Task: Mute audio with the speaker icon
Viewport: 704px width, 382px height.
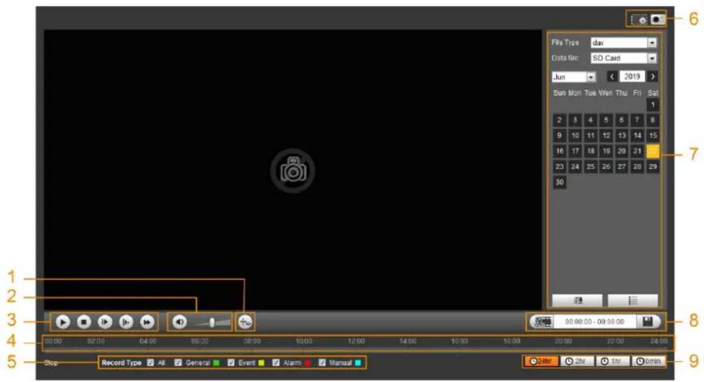Action: pyautogui.click(x=180, y=322)
